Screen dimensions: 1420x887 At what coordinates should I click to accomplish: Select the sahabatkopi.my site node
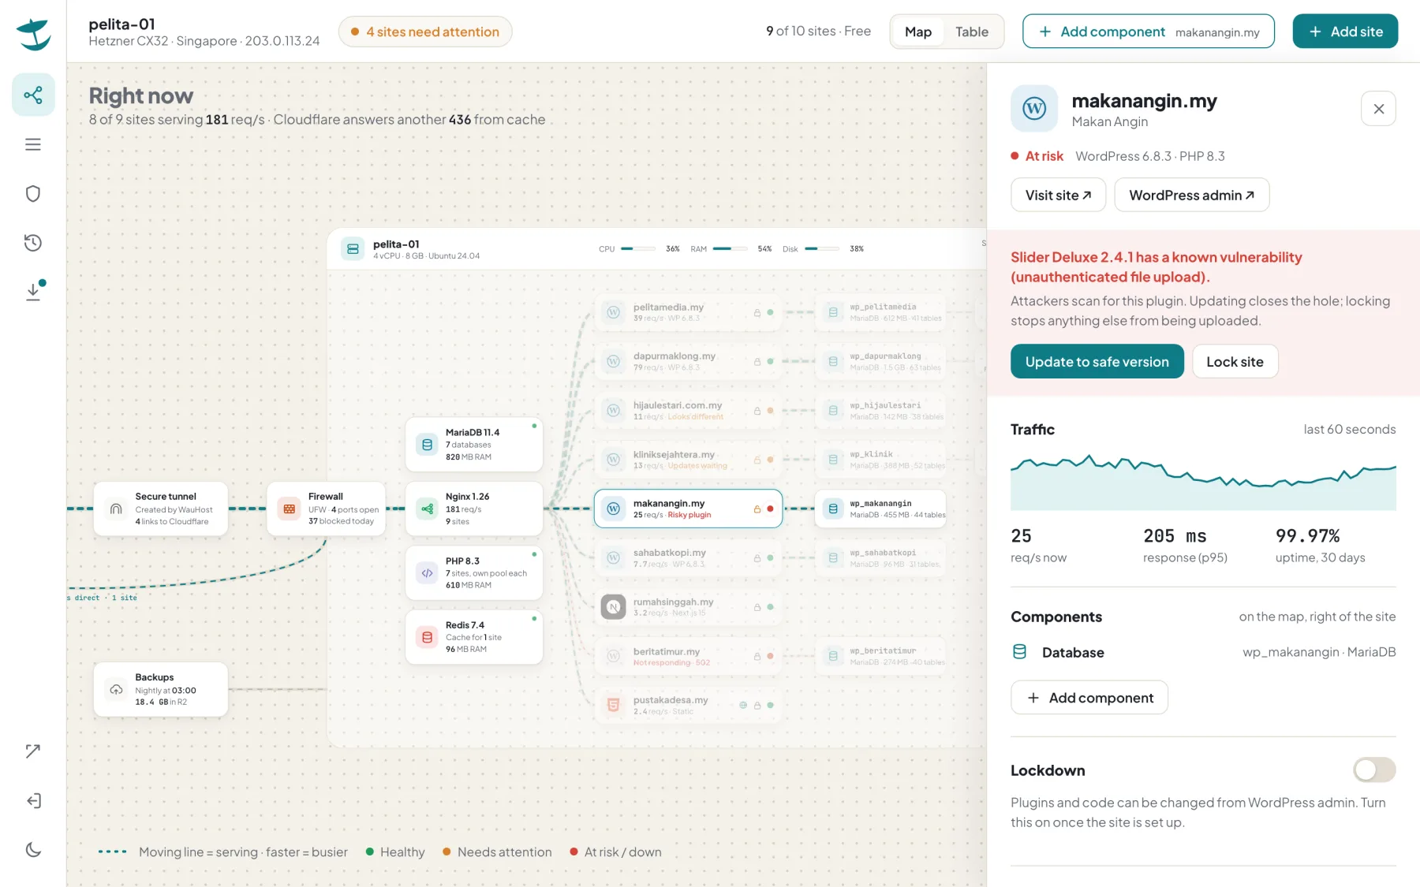point(688,557)
